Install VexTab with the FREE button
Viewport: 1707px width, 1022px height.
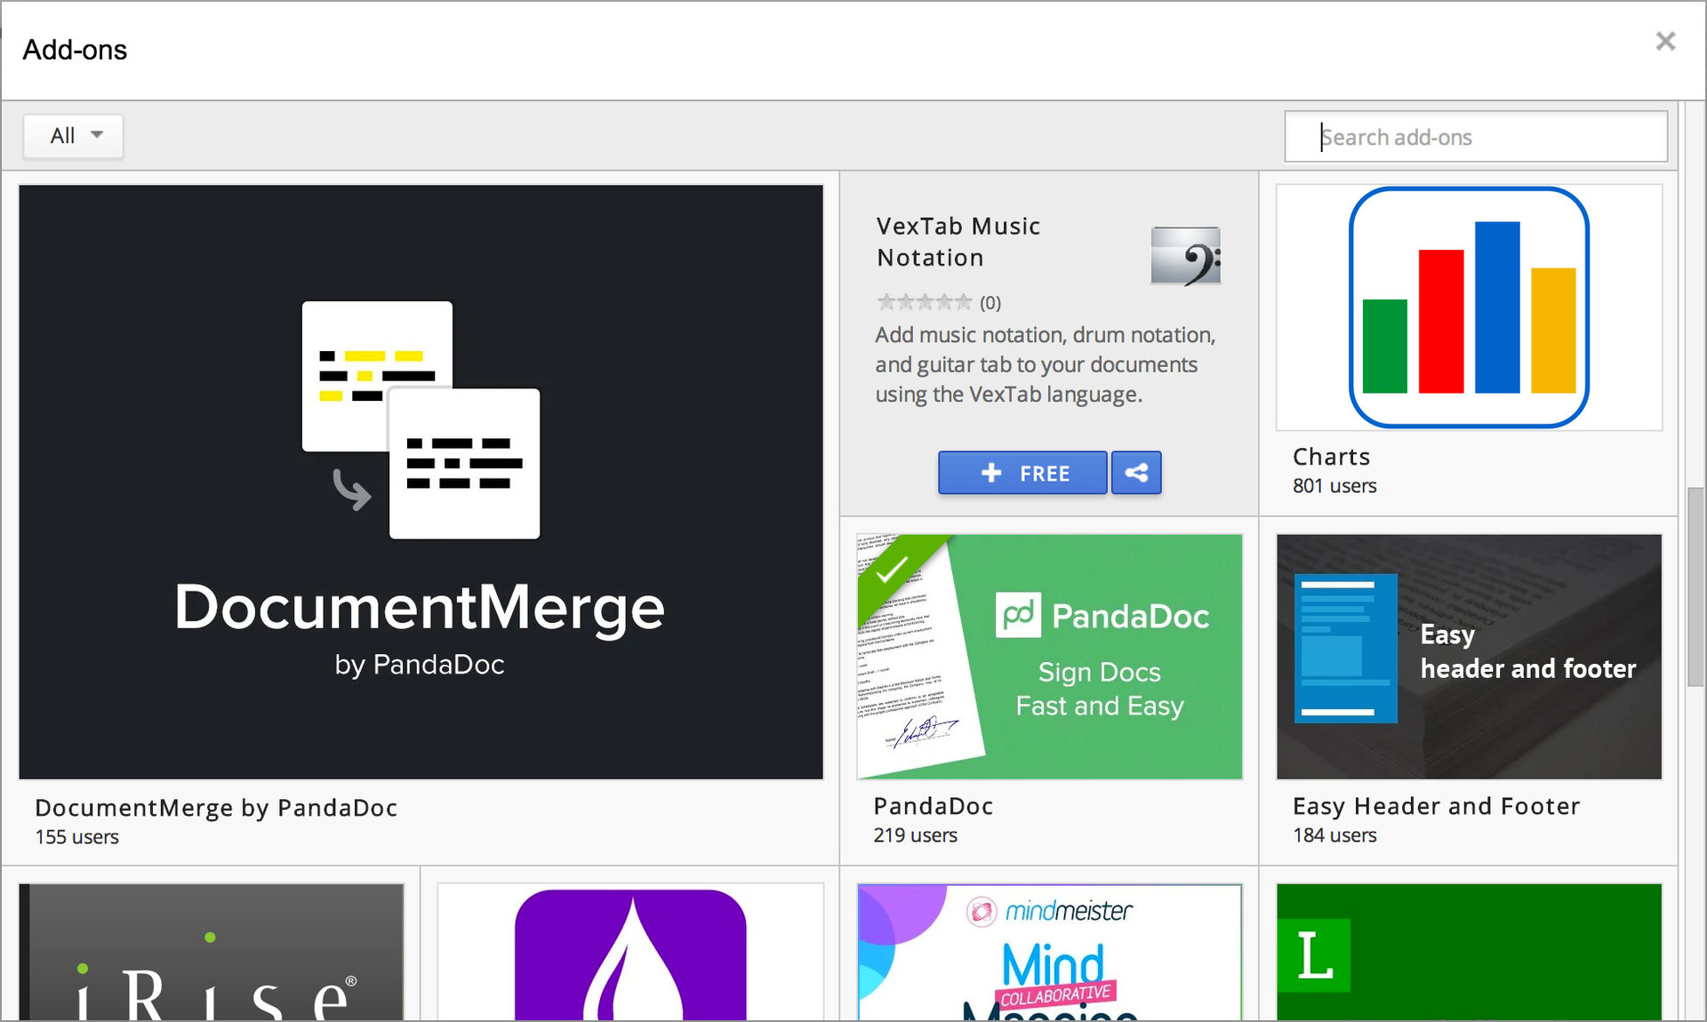(x=1022, y=473)
